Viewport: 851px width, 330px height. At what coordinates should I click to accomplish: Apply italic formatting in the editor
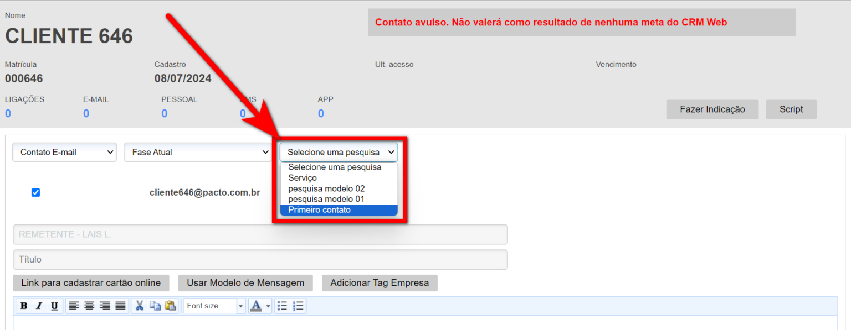[x=39, y=306]
